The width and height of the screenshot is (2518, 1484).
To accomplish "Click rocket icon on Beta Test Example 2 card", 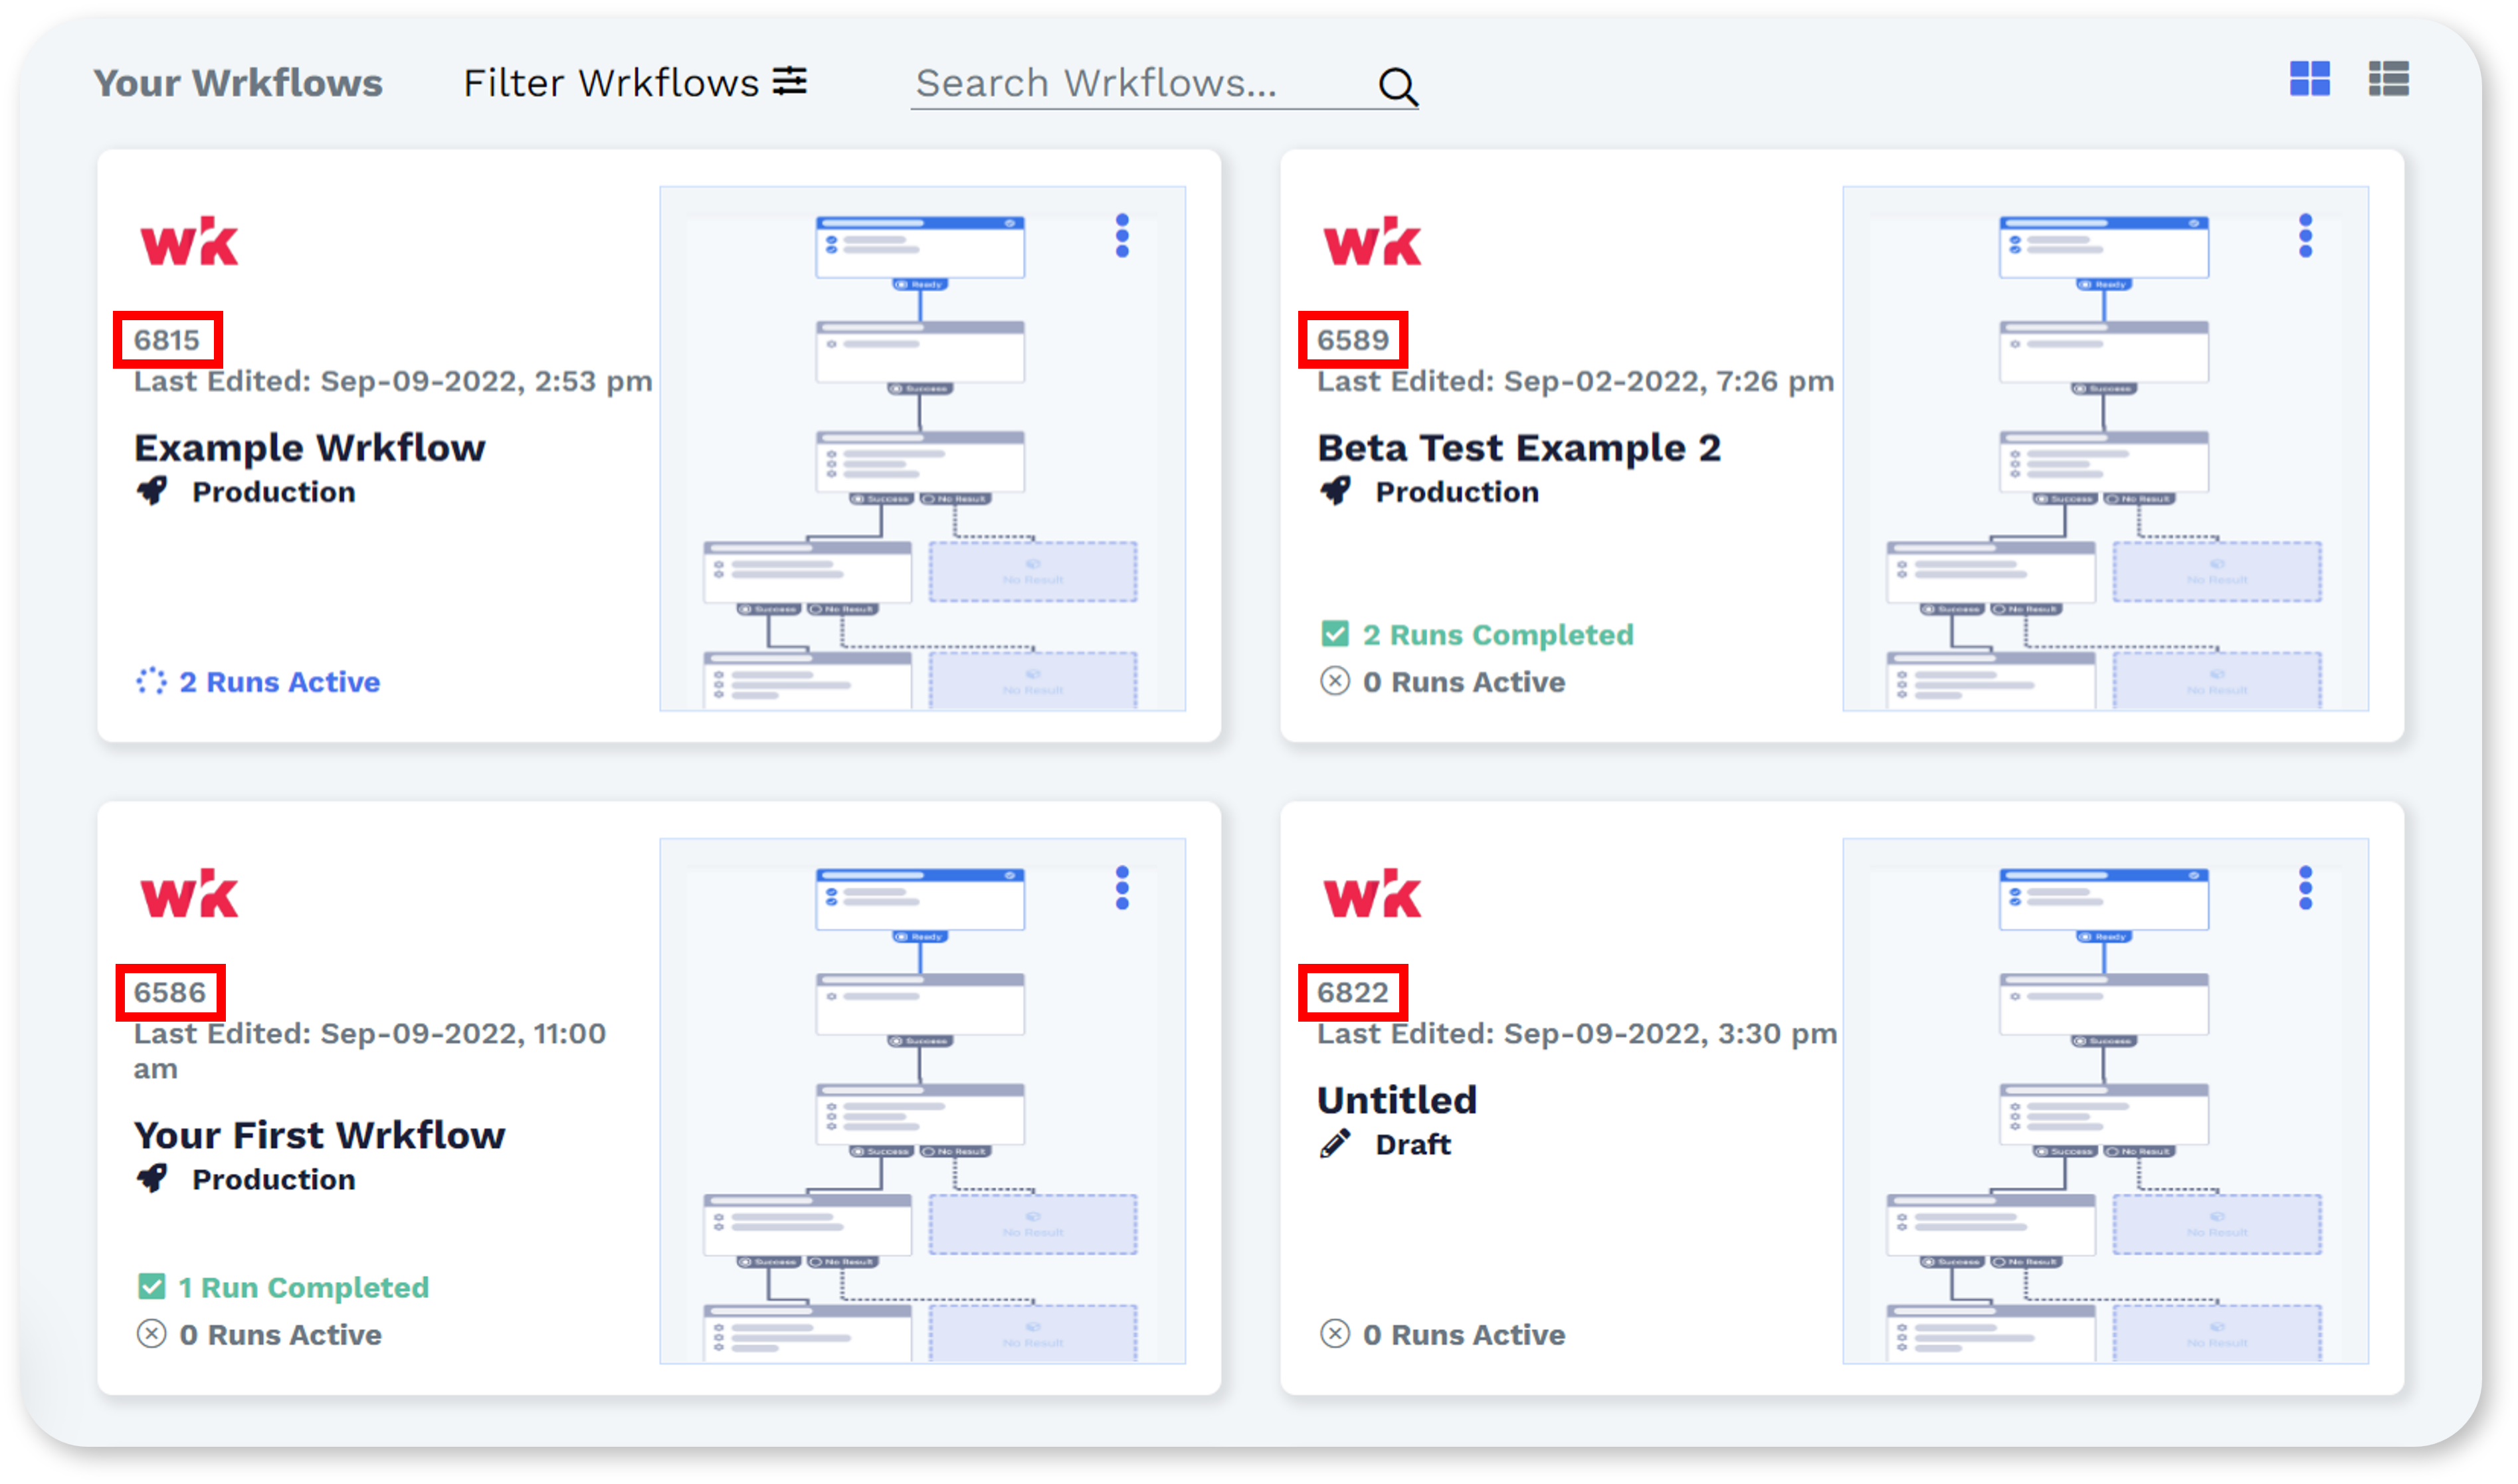I will 1335,491.
